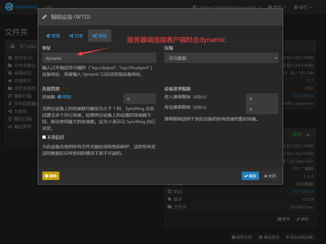Expand the 操作 actions menu
This screenshot has width=326, height=244.
point(302,7)
